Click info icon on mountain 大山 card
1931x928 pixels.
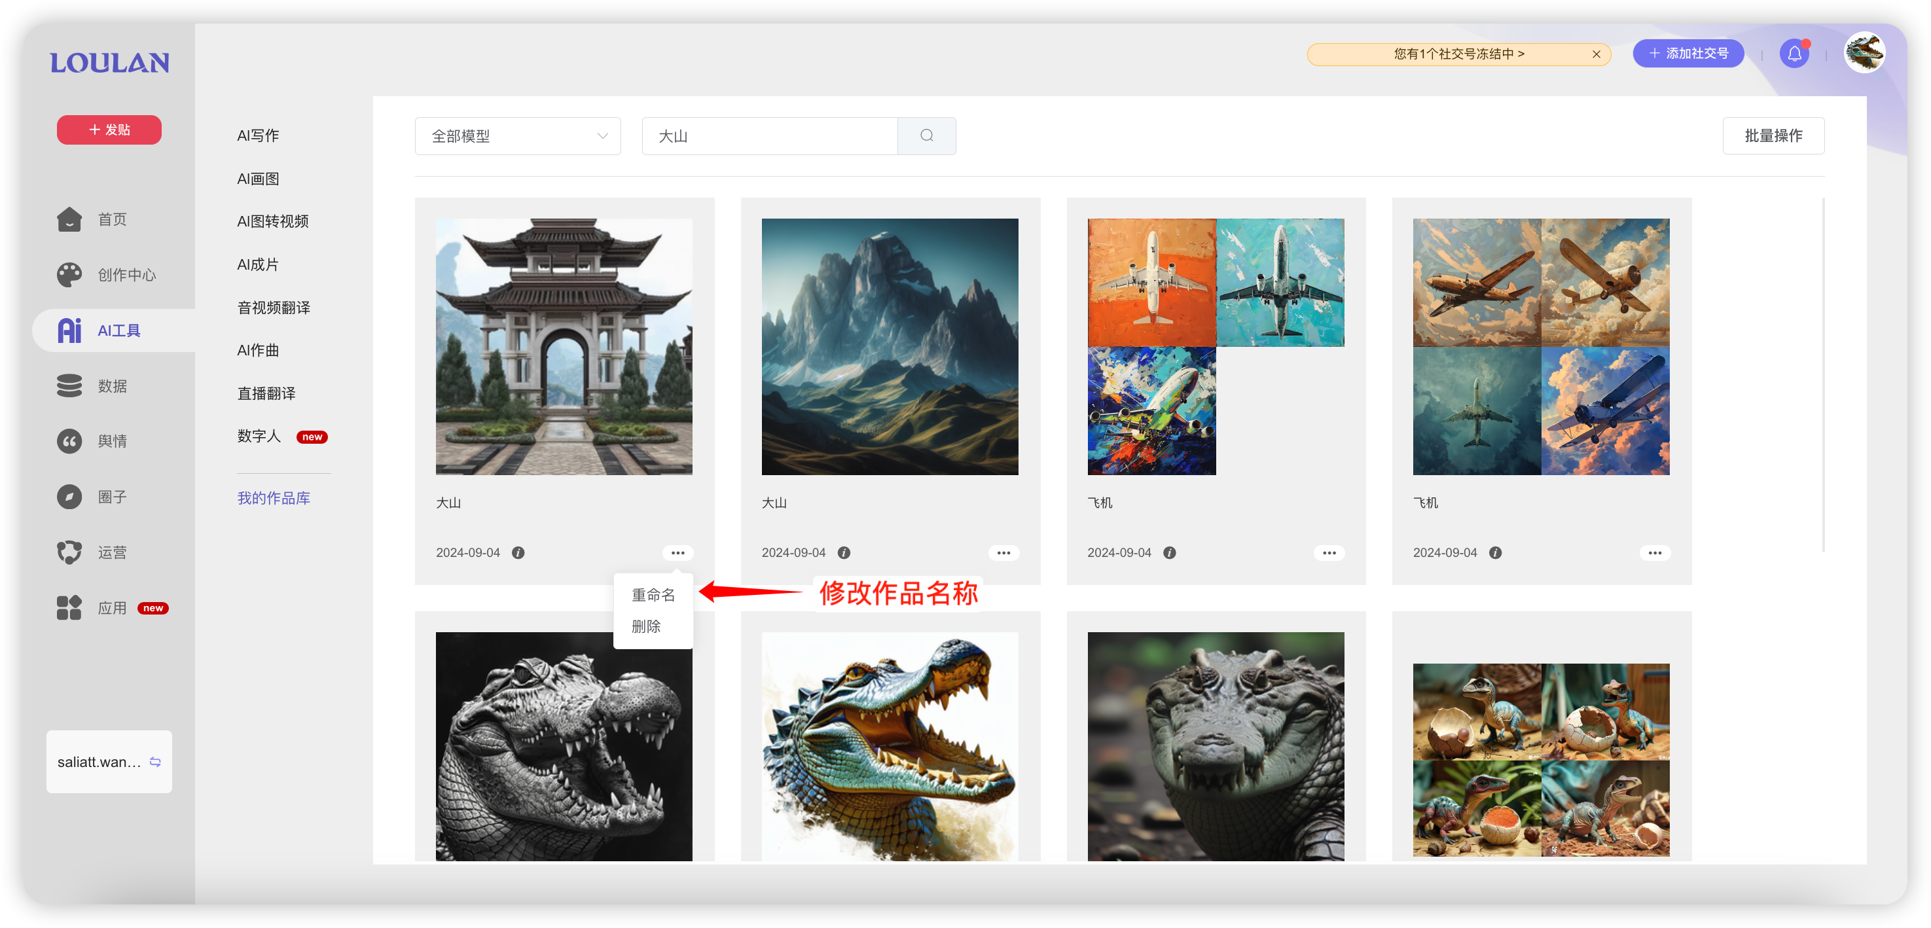[x=844, y=553]
